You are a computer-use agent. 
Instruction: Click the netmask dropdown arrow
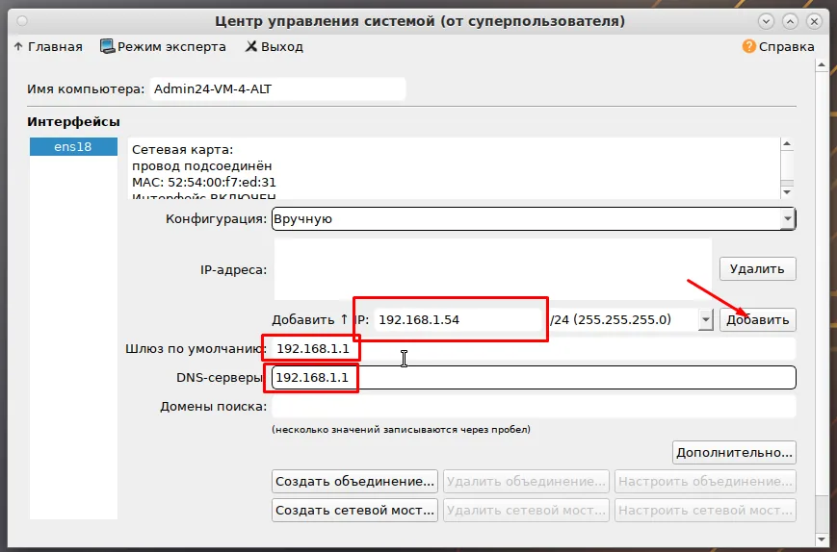click(706, 319)
